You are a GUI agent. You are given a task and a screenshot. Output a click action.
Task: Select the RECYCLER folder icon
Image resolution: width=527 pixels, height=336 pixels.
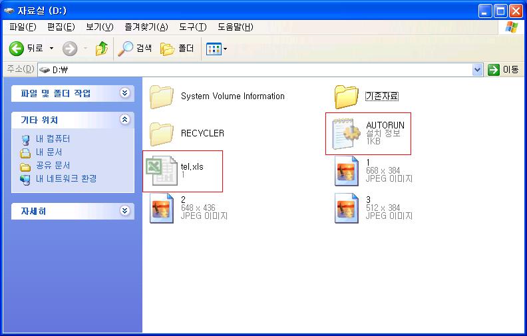162,134
